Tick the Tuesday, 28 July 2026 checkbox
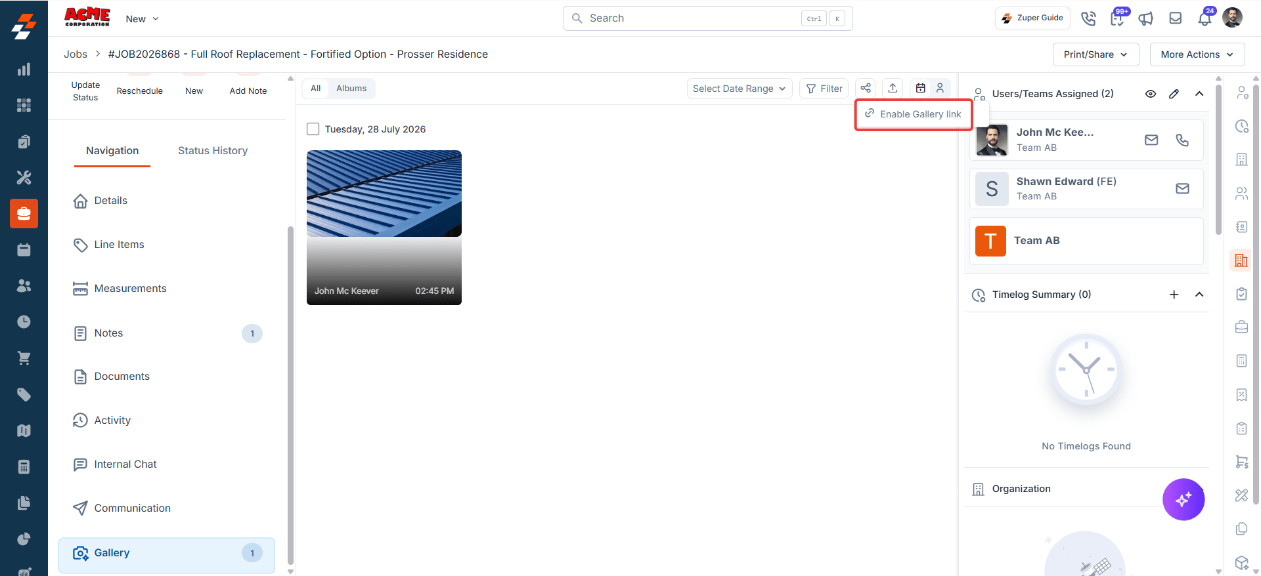 coord(313,129)
